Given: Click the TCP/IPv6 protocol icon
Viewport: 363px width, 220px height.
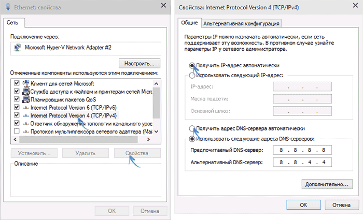Looking at the screenshot, I should click(x=26, y=108).
